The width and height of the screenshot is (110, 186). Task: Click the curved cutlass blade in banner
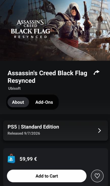(x=71, y=48)
